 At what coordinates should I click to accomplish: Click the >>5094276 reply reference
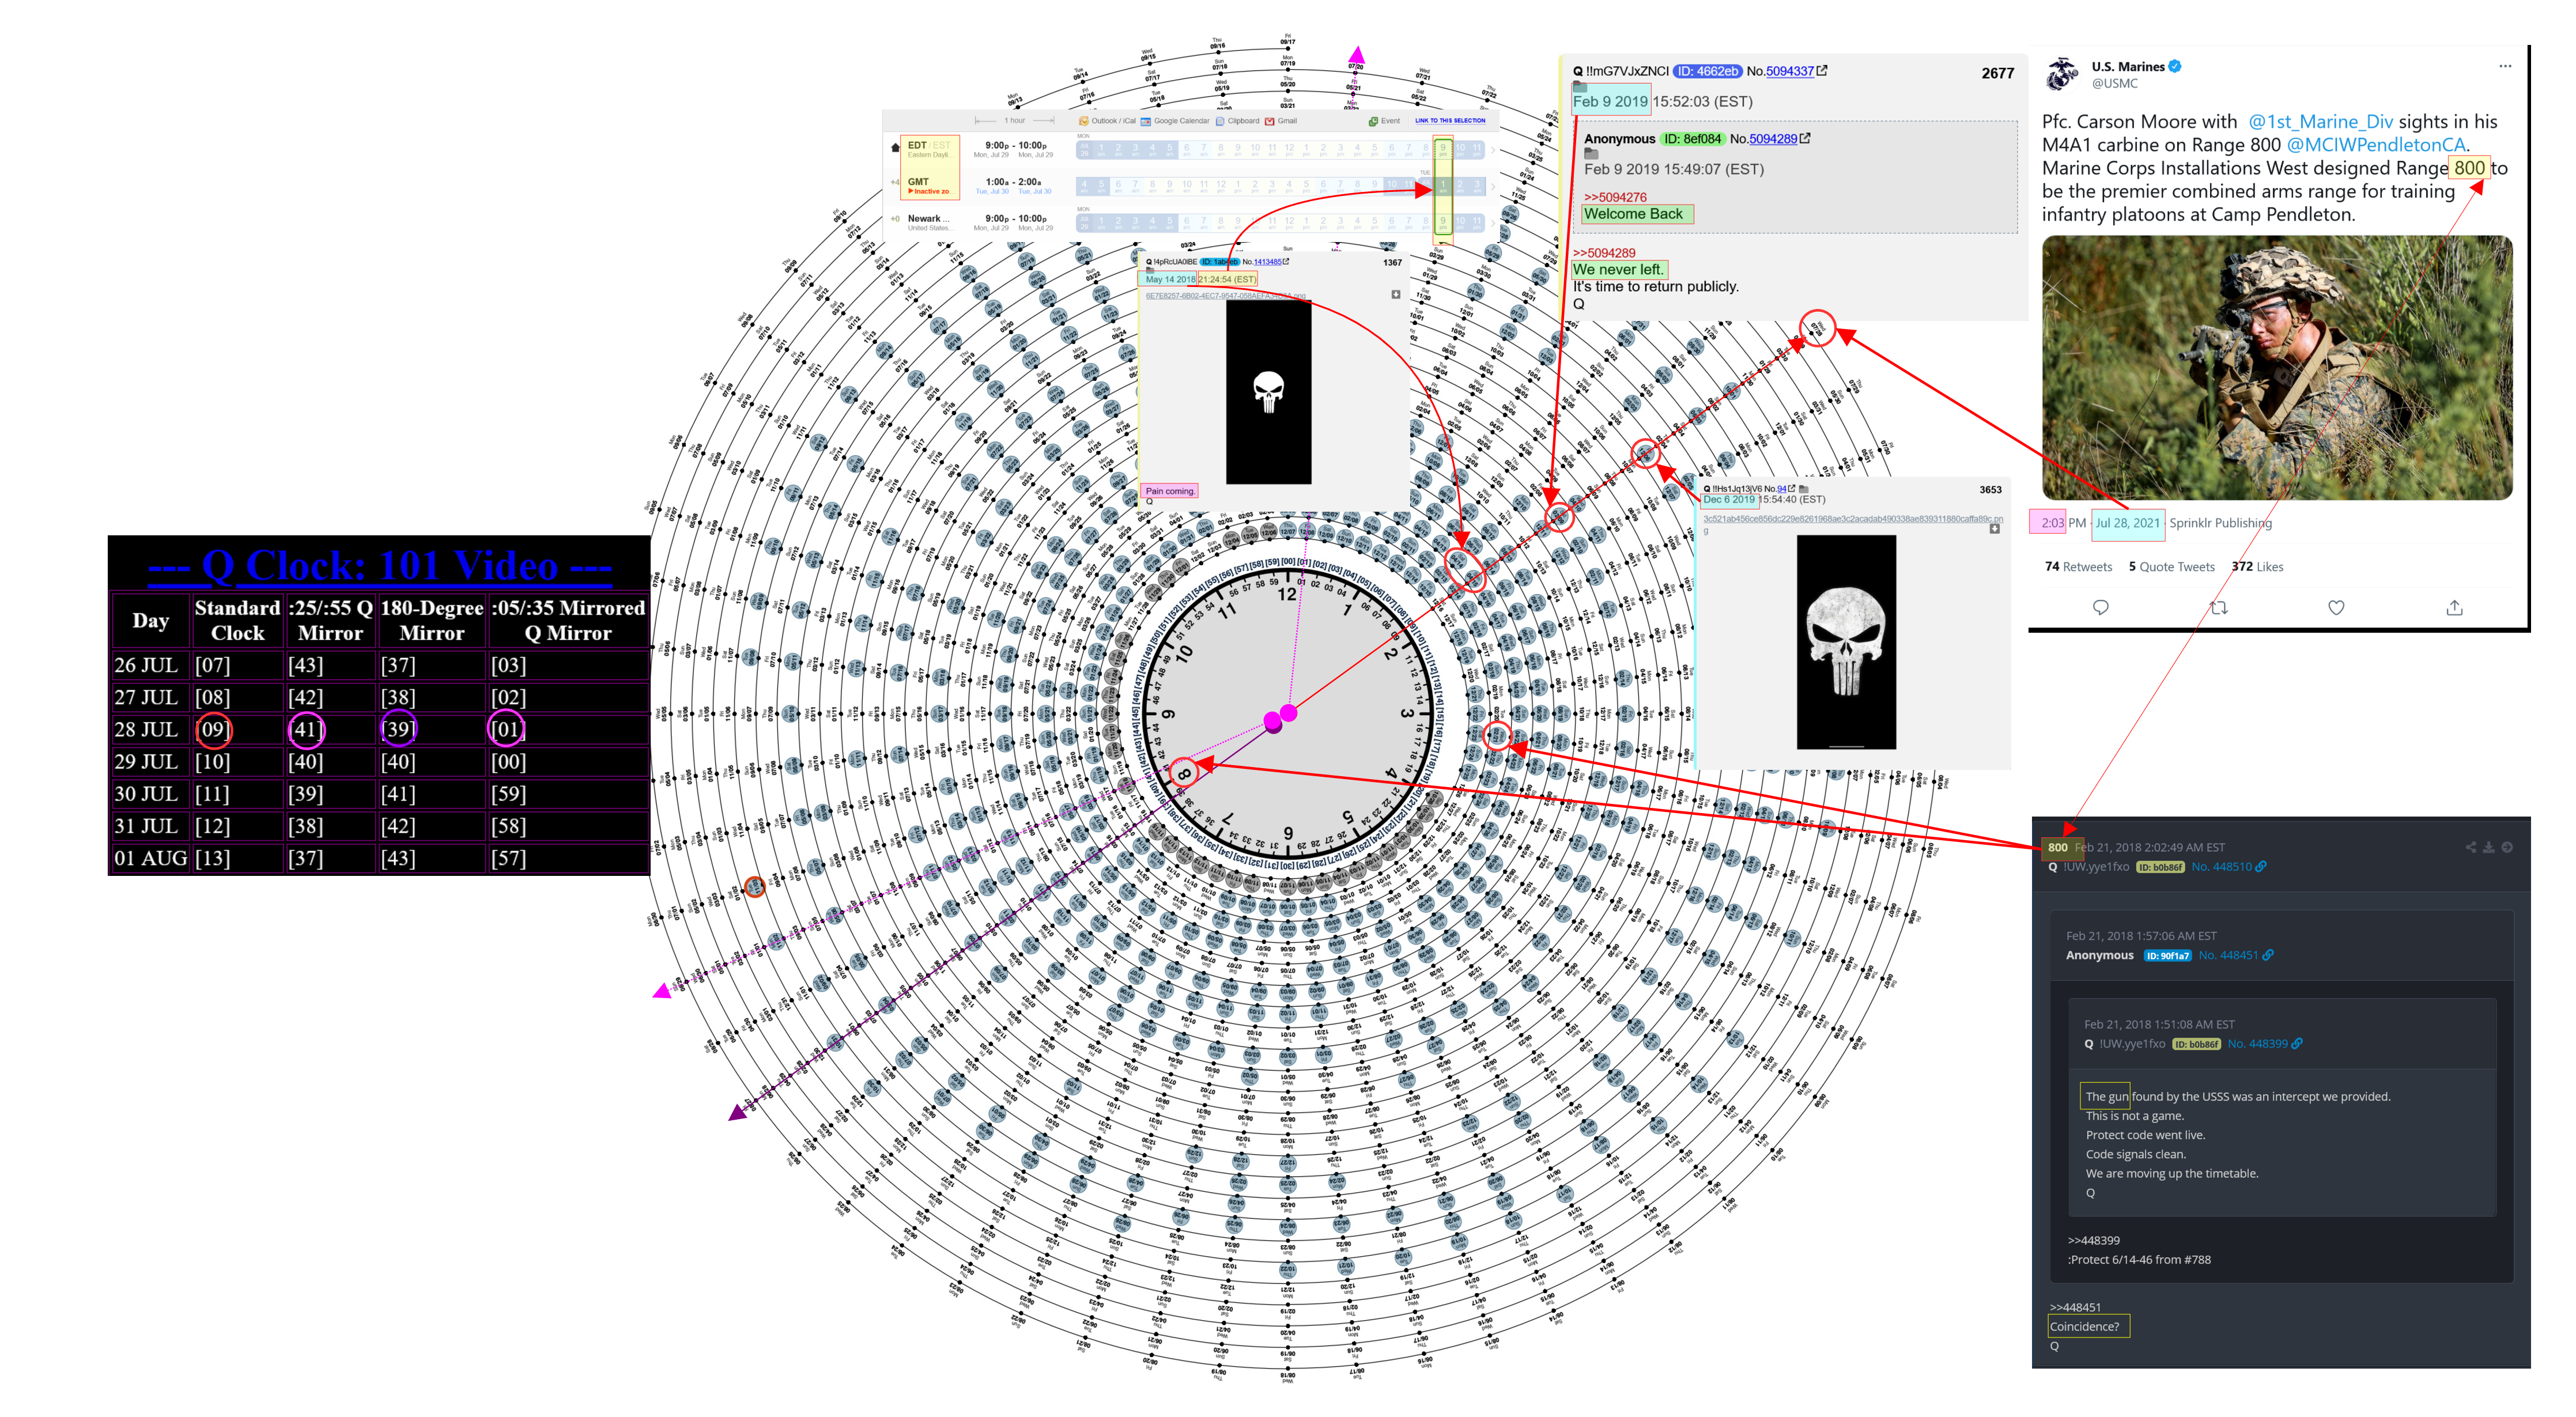click(1615, 197)
